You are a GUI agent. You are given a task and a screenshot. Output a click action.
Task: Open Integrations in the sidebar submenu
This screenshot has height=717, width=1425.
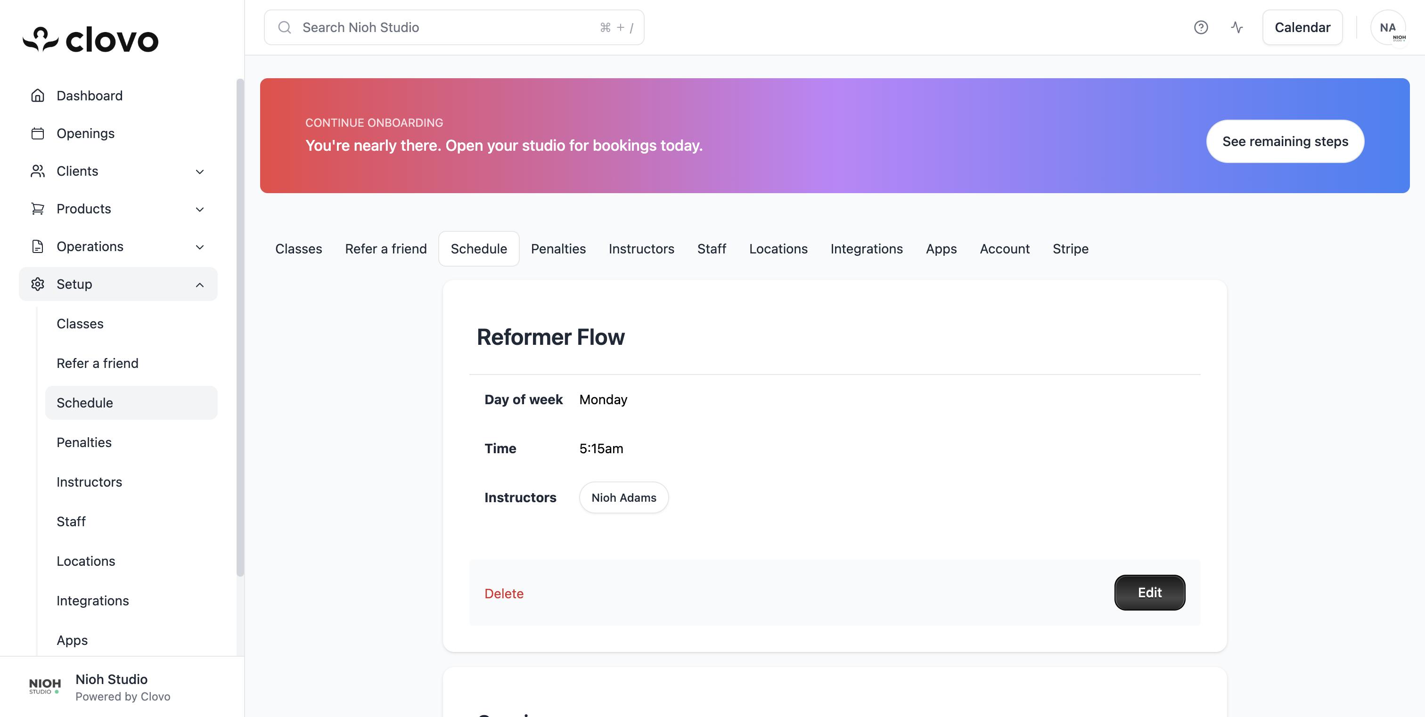click(x=131, y=600)
